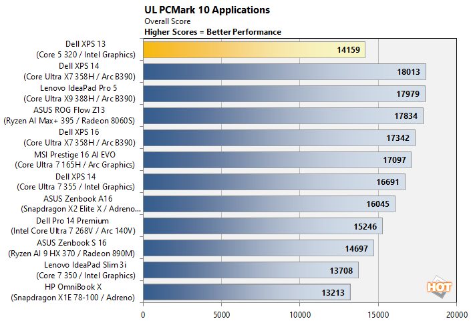The image size is (473, 321).
Task: Click the Dell XPS 13 Core 5 320 label
Action: (x=86, y=49)
